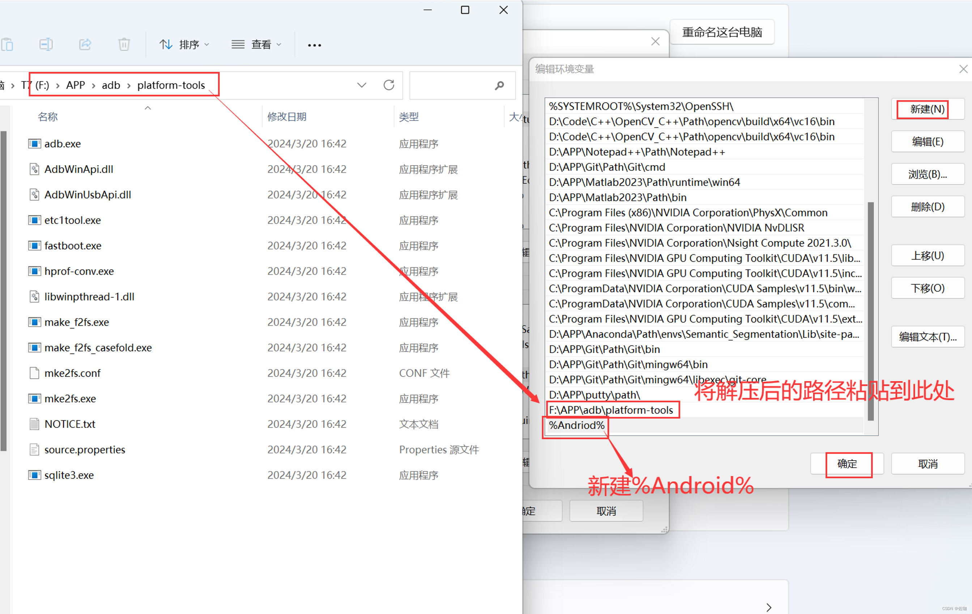Expand the address bar history dropdown
The width and height of the screenshot is (972, 614).
pyautogui.click(x=362, y=85)
